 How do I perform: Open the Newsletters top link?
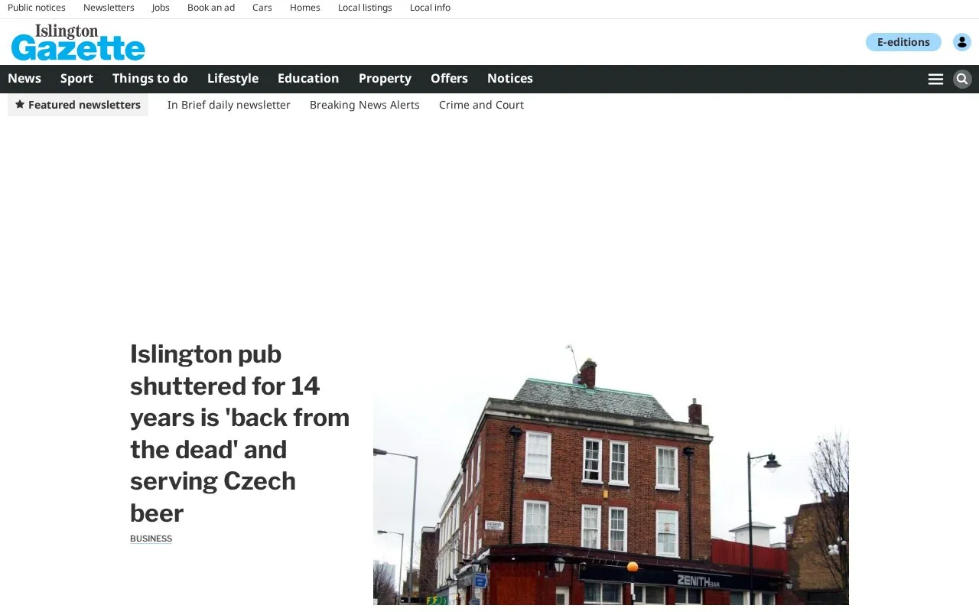109,8
